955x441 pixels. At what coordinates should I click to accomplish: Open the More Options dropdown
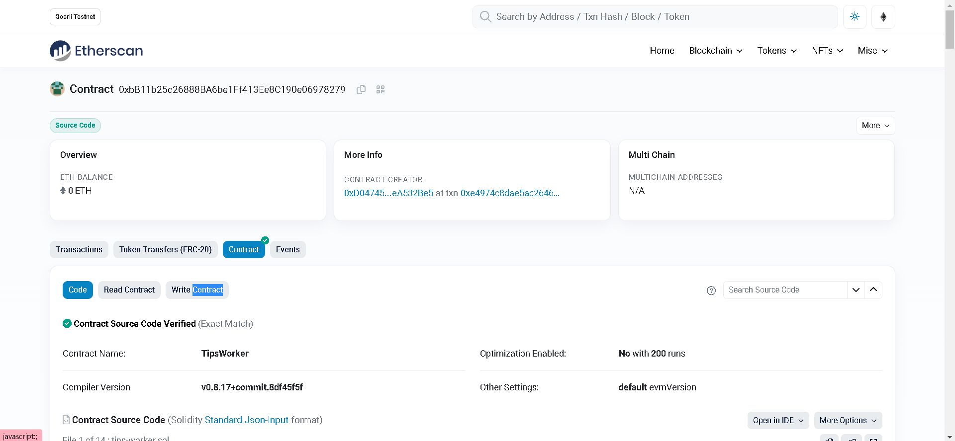tap(848, 420)
